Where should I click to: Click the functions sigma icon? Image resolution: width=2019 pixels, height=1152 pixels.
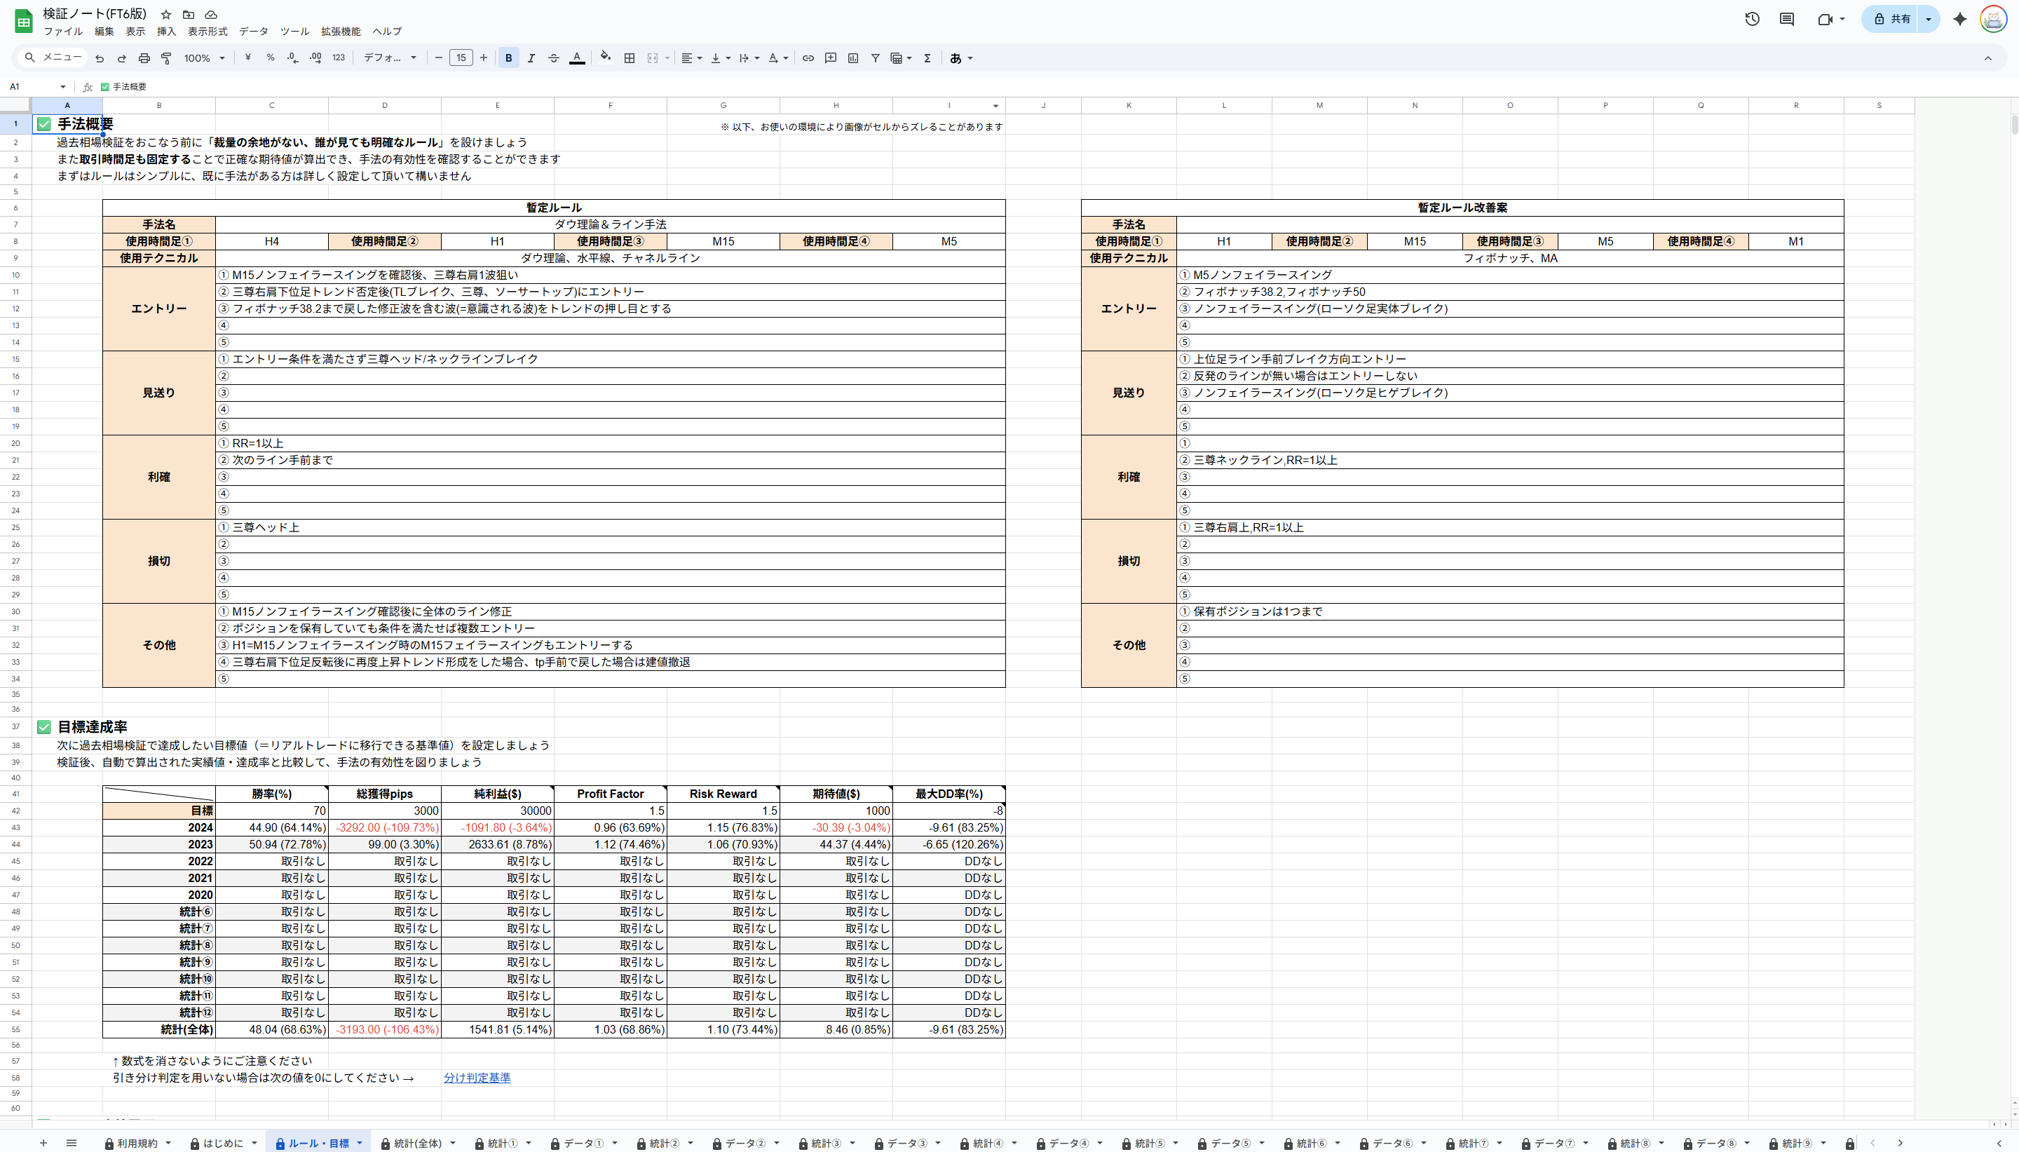pyautogui.click(x=927, y=57)
